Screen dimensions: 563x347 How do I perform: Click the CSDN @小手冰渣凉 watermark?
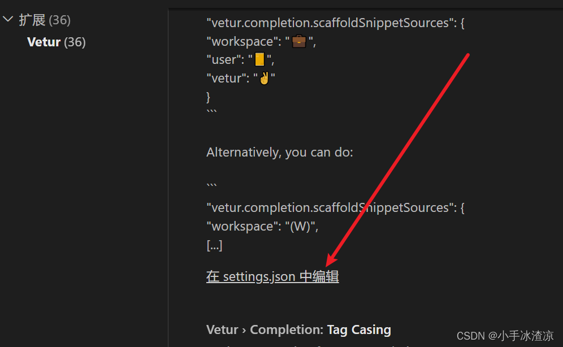tap(505, 336)
